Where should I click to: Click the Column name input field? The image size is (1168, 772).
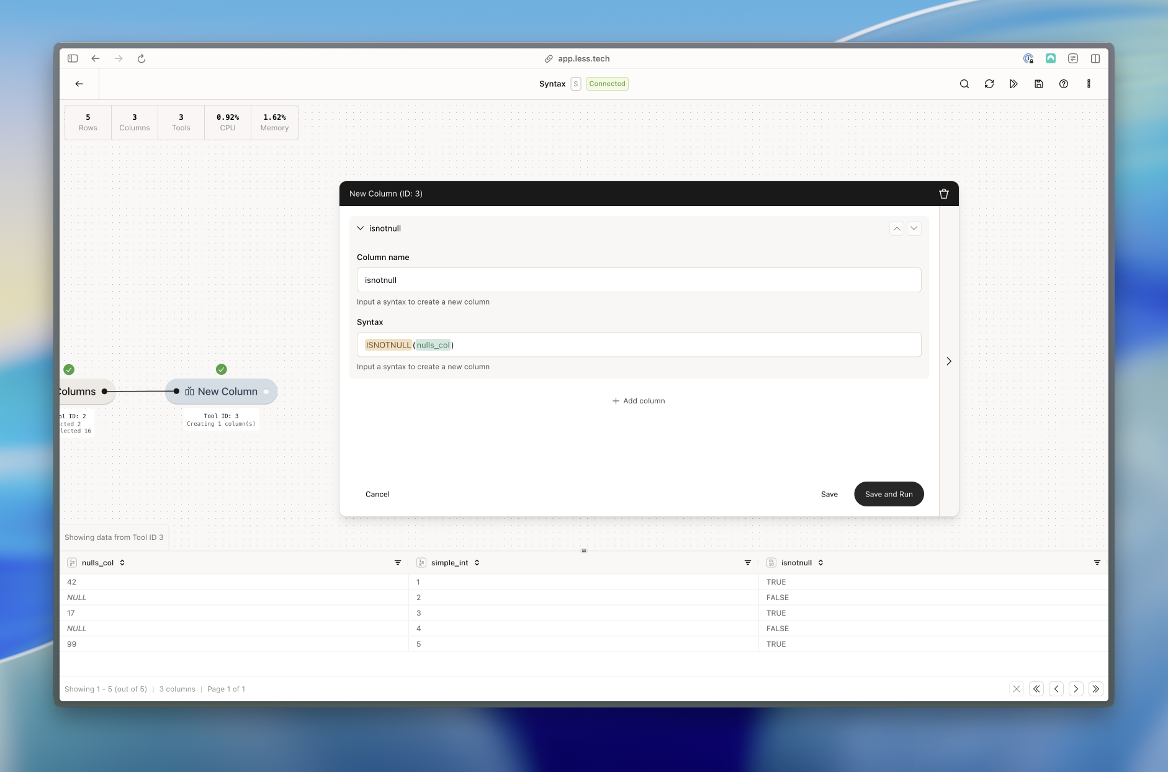click(x=639, y=280)
